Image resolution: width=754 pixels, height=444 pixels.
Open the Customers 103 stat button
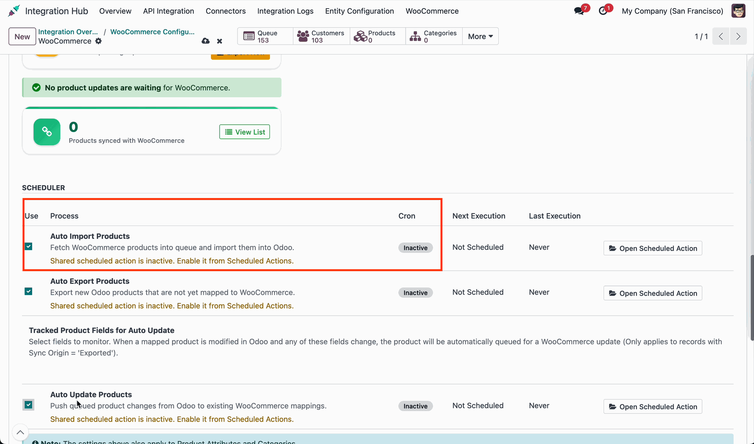tap(321, 36)
